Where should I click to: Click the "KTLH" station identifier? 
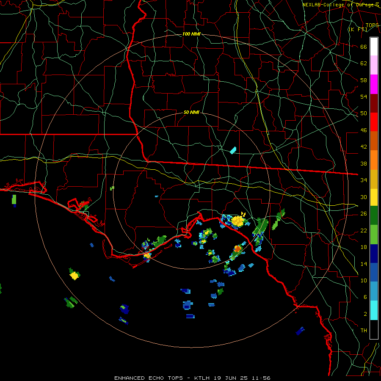pyautogui.click(x=203, y=378)
